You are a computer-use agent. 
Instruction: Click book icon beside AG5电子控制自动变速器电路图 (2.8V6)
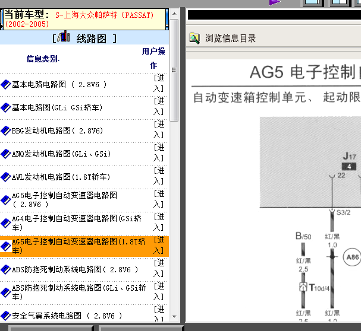point(6,200)
